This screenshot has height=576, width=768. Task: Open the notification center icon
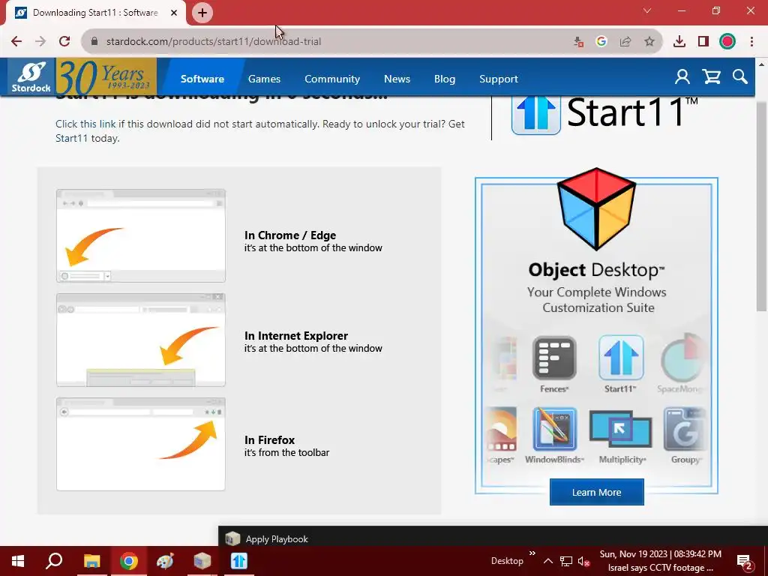coord(745,561)
